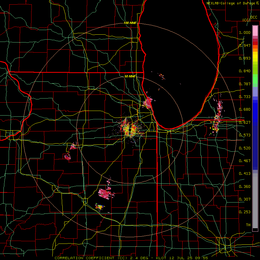260x260 pixels.
Task: Select the 0.680 scale value
Action: 245,109
